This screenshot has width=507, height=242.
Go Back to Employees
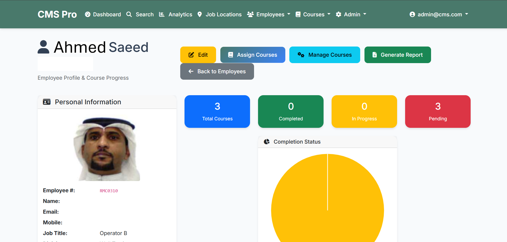[217, 71]
